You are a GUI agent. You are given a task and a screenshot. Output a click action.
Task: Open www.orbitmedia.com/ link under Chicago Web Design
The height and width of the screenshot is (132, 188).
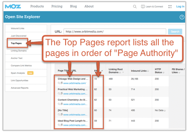click(75, 83)
